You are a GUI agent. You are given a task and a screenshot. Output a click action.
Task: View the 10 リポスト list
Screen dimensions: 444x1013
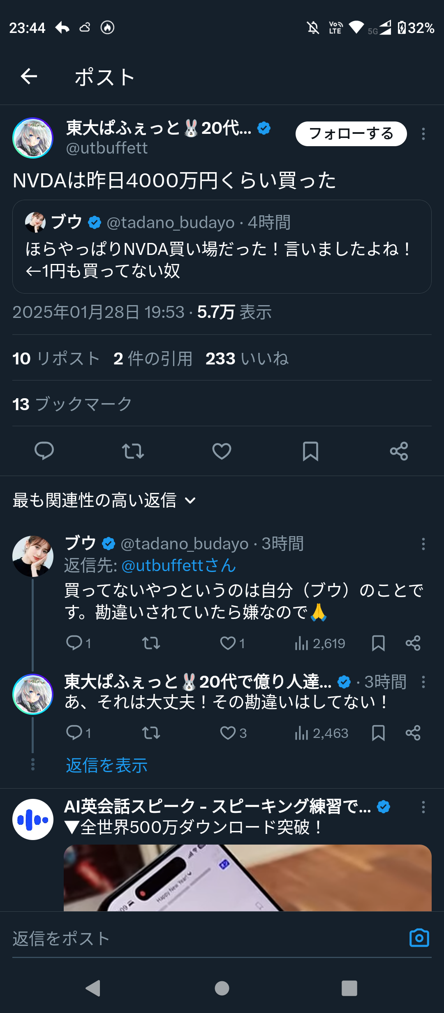pyautogui.click(x=56, y=358)
